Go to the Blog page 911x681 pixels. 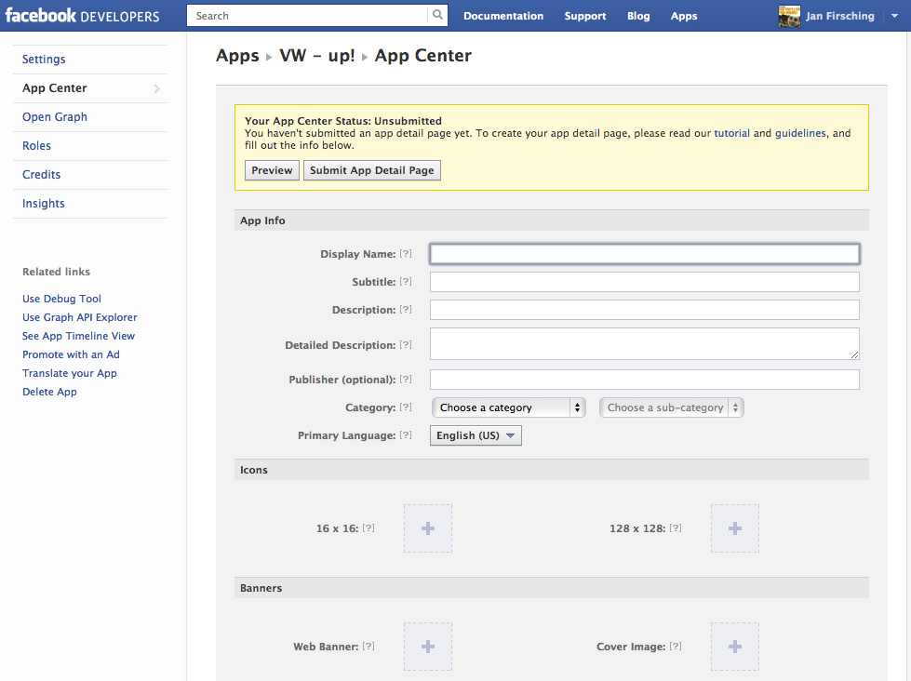[638, 16]
